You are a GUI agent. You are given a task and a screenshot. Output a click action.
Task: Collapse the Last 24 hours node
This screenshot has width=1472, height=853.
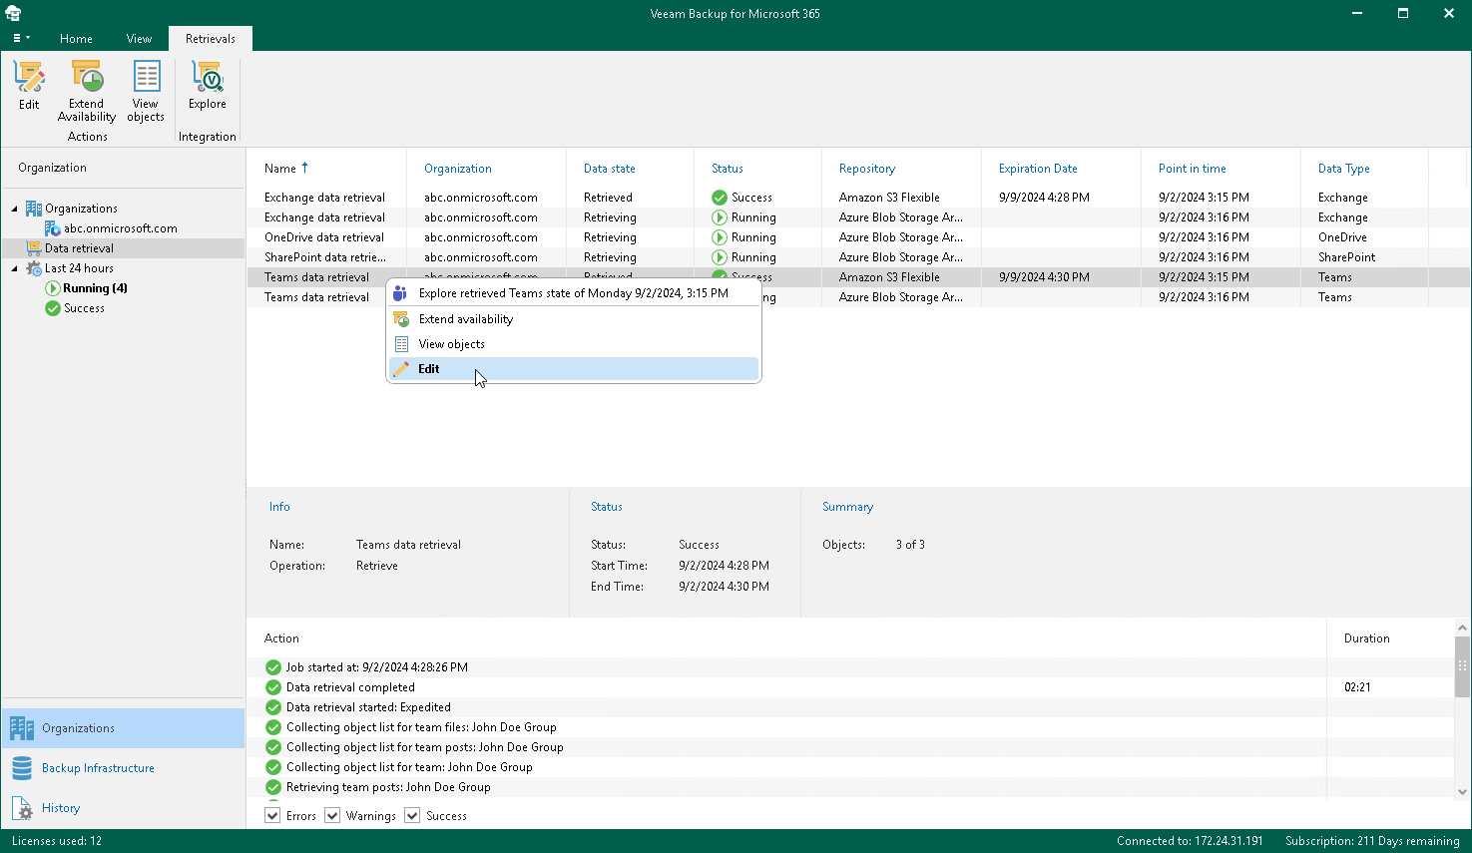[x=15, y=268]
